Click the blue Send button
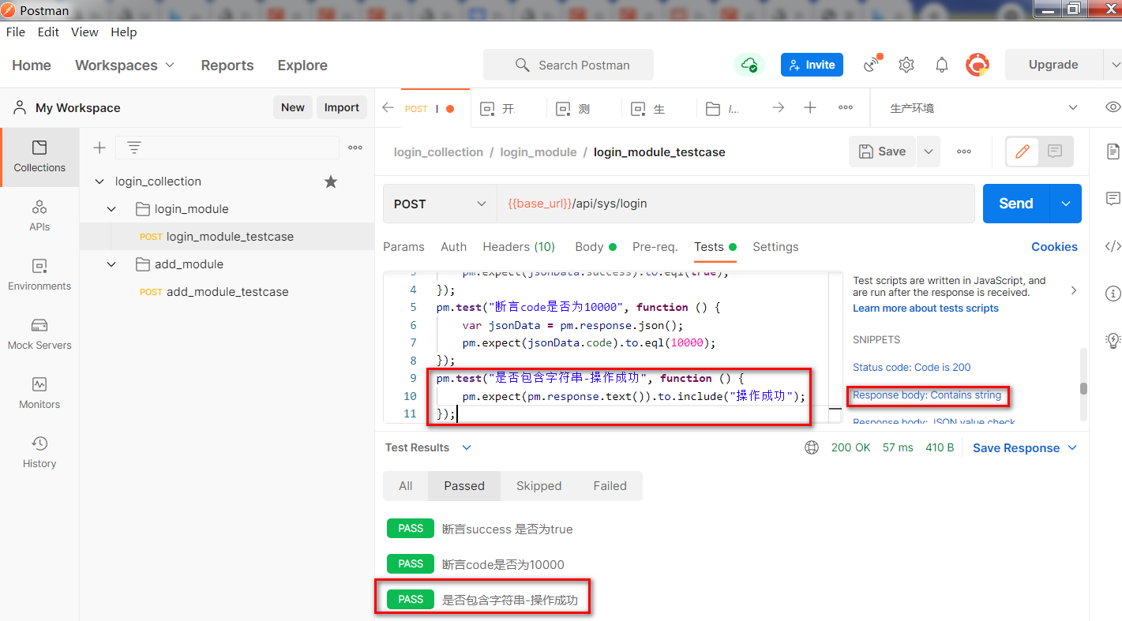Image resolution: width=1122 pixels, height=621 pixels. tap(1016, 204)
